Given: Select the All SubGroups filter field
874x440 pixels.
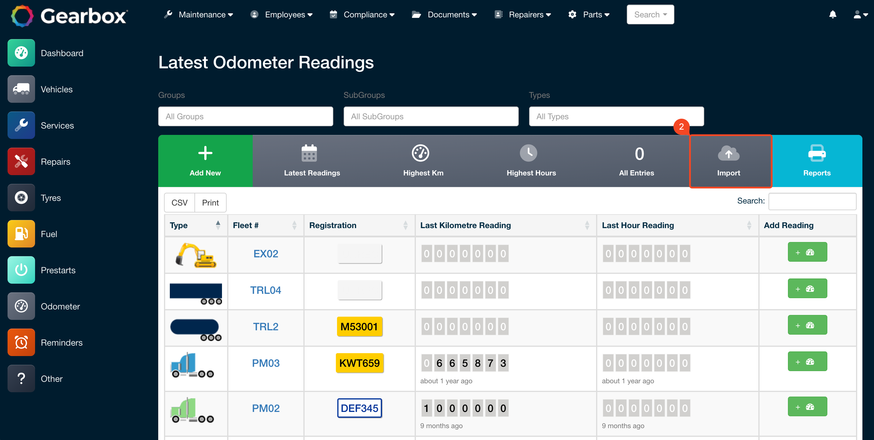Looking at the screenshot, I should pos(431,116).
